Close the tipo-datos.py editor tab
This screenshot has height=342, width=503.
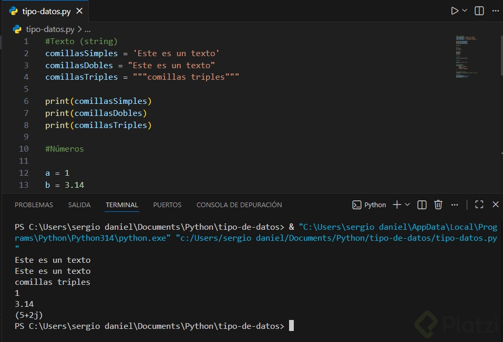click(x=79, y=11)
